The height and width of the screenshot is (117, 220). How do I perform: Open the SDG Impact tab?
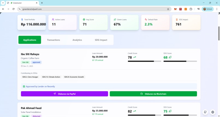[x=101, y=40]
